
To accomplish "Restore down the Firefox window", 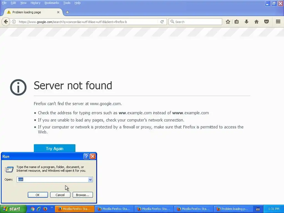I will coord(274,3).
